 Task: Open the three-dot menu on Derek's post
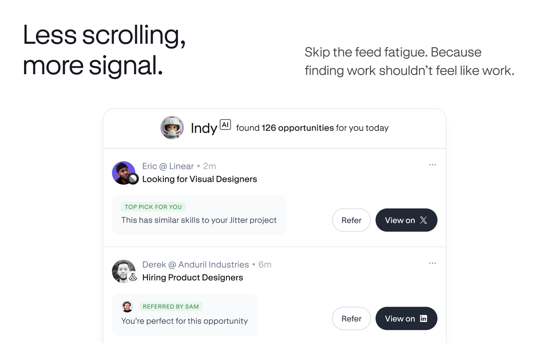tap(432, 263)
